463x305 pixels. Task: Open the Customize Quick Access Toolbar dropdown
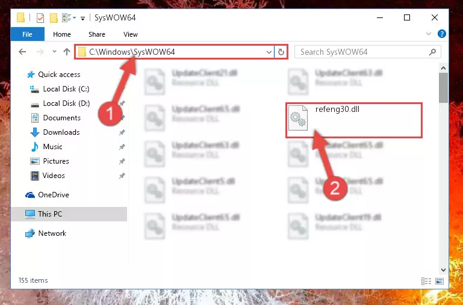coord(83,18)
